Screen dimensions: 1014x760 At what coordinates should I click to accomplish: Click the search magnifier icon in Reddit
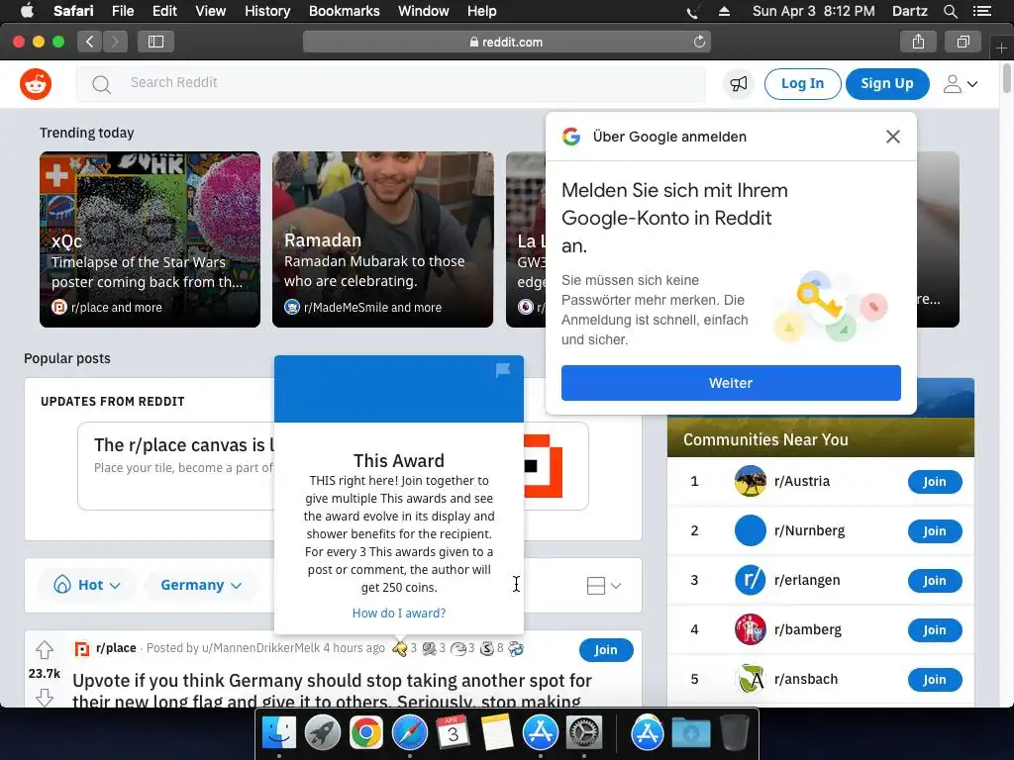coord(101,84)
